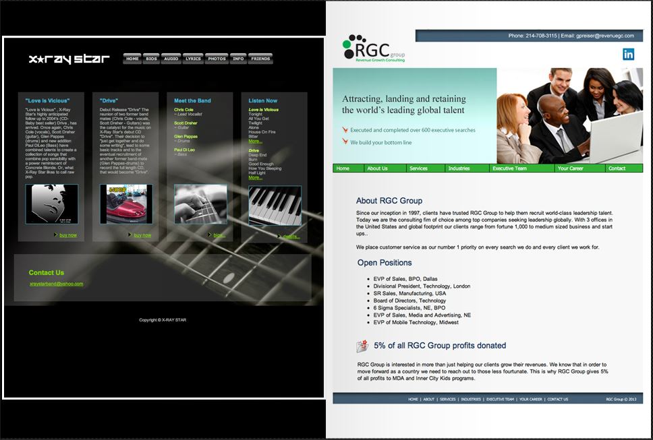This screenshot has width=653, height=440.
Task: Select band member Paul Di Leo
Action: (184, 150)
